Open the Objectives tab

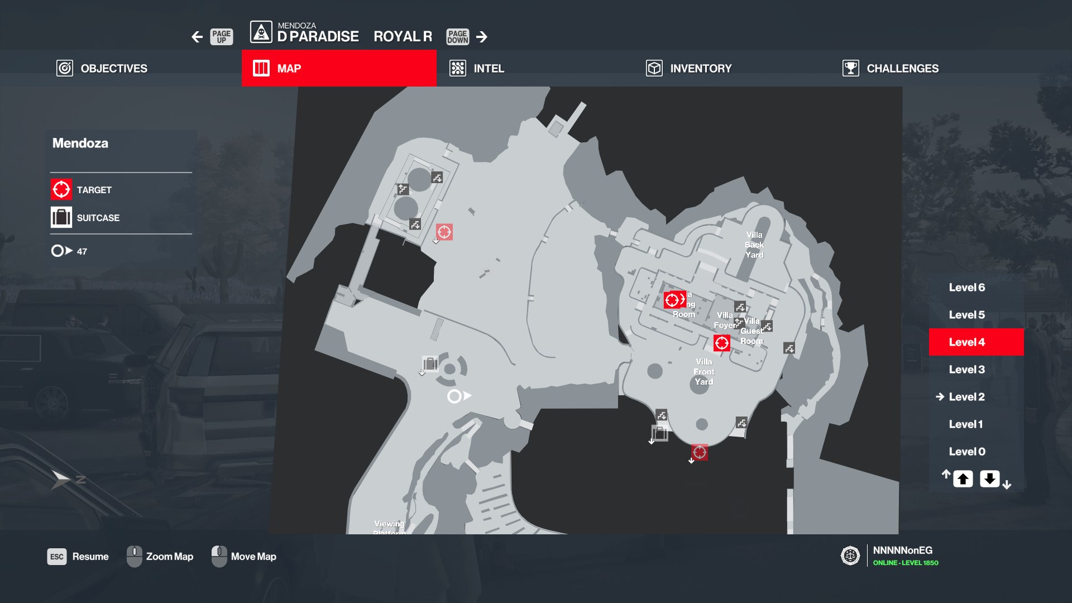click(x=102, y=68)
